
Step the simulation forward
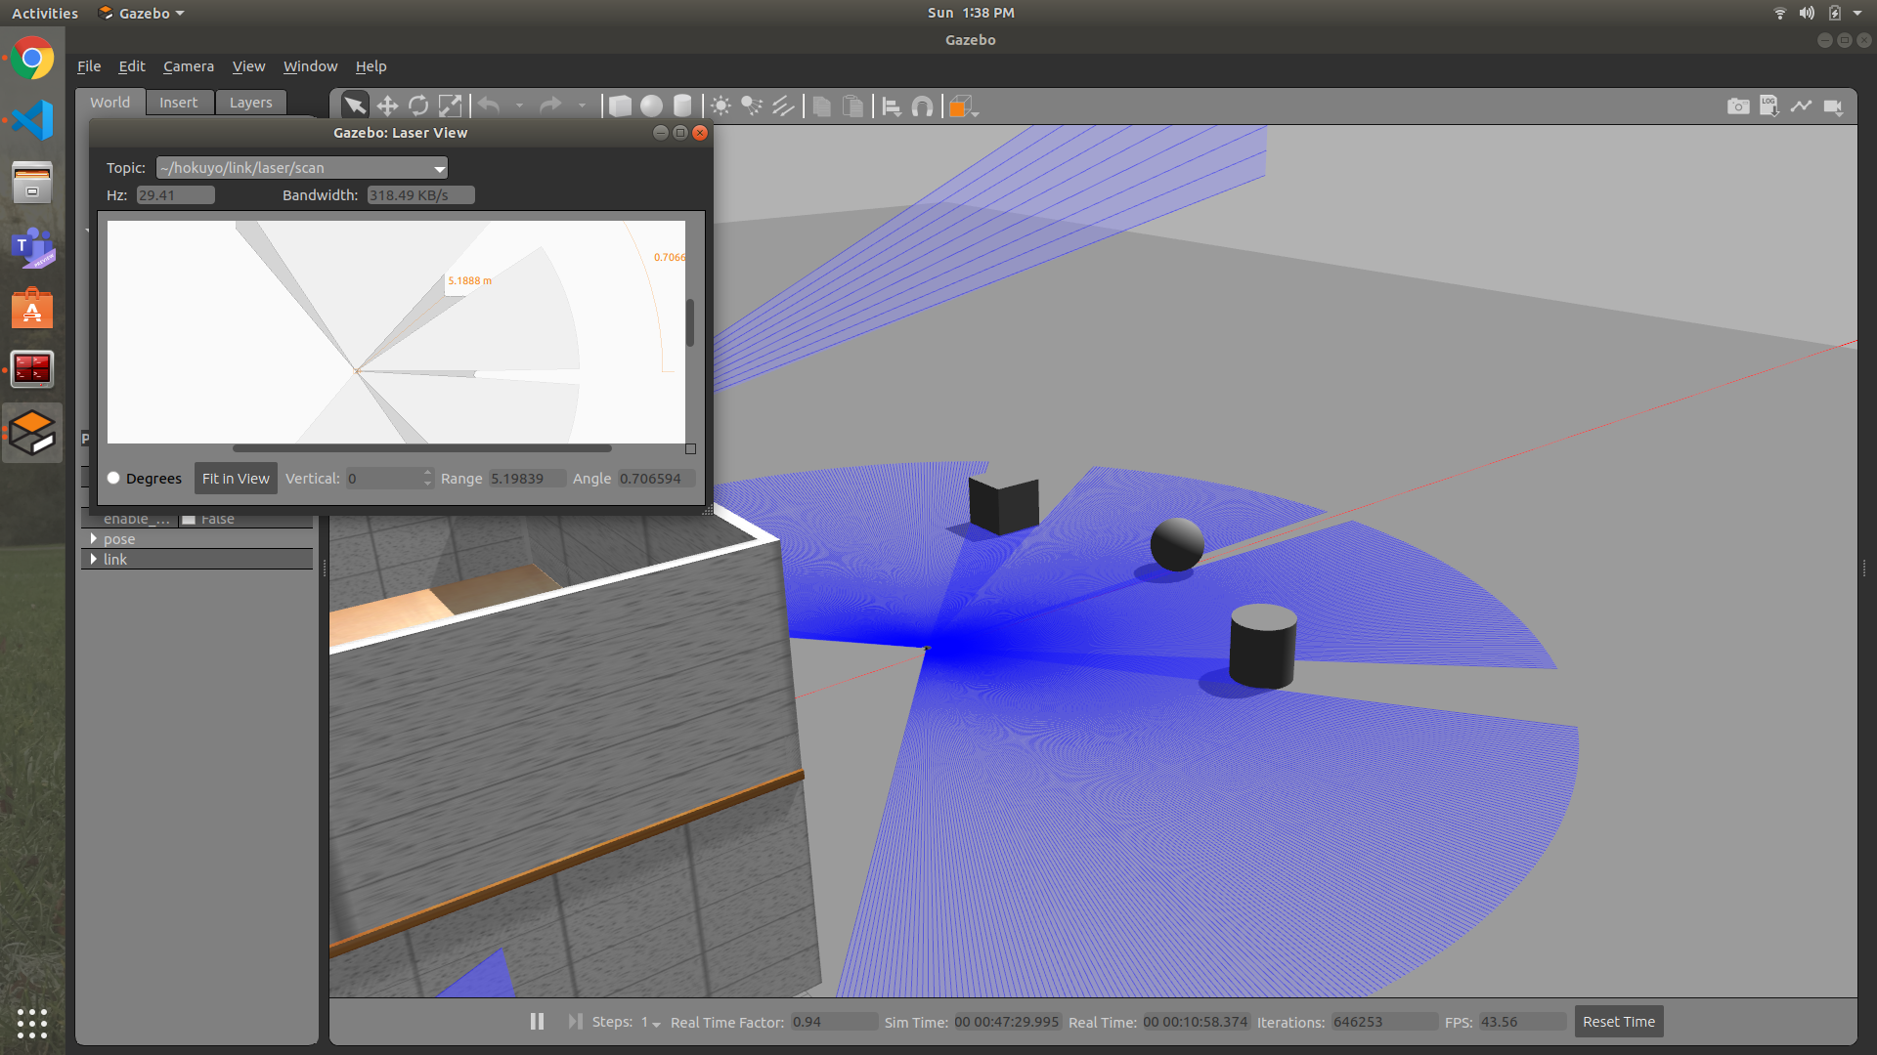(575, 1021)
